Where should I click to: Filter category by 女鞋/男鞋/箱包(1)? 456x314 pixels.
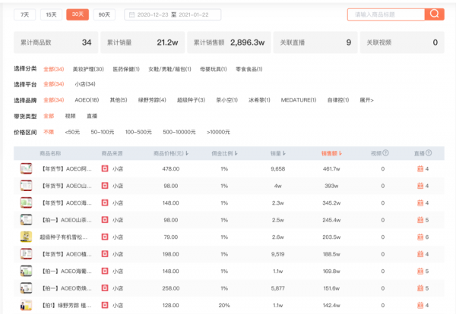pos(169,69)
